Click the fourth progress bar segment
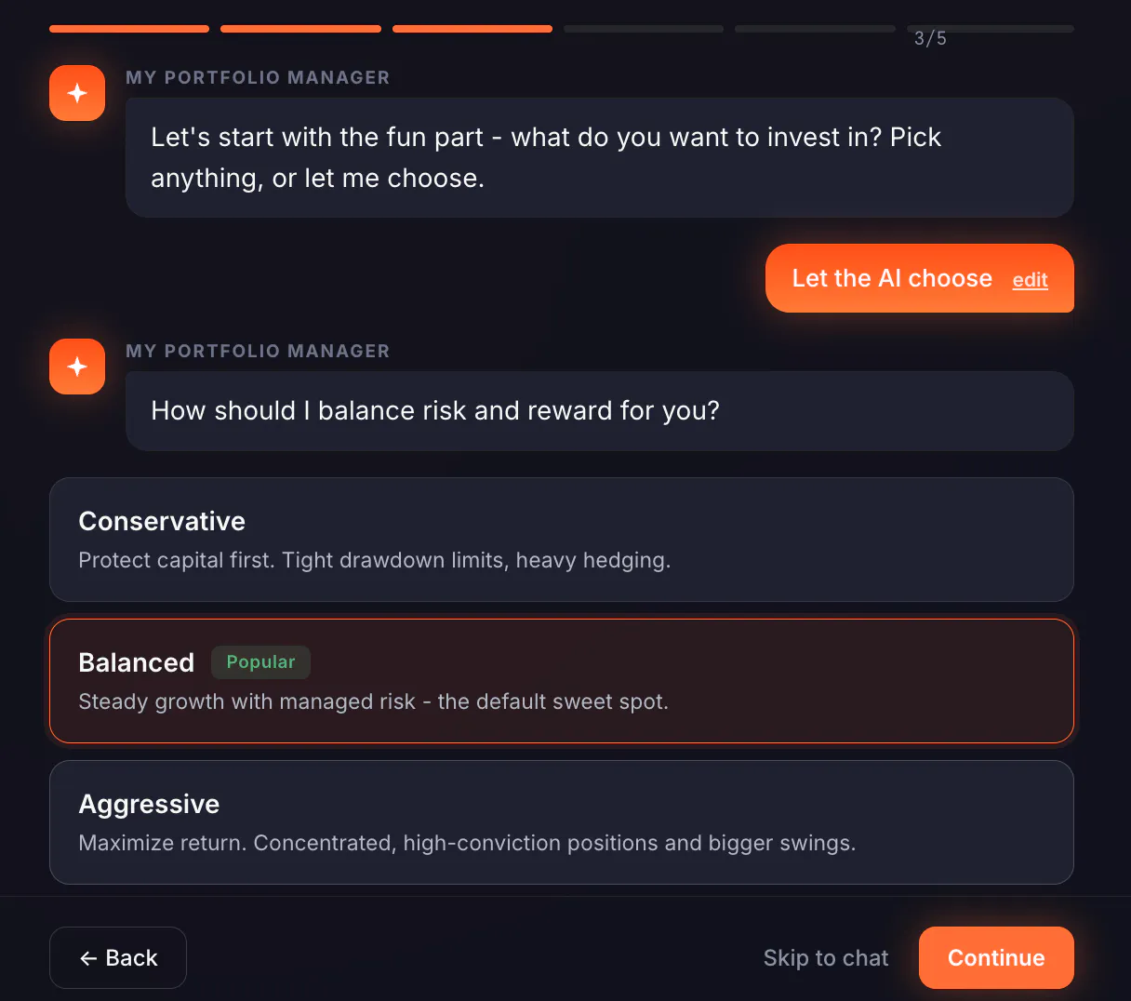Screen dimensions: 1131x1001 (644, 29)
